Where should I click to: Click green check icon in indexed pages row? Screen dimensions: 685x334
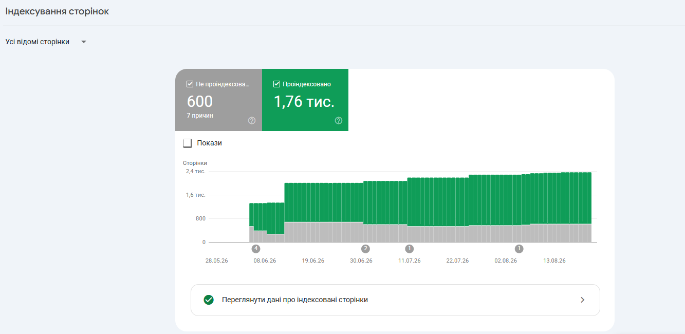coord(209,300)
